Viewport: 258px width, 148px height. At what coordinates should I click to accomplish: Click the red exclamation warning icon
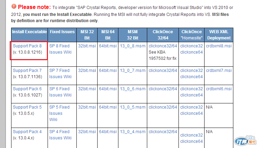14,6
